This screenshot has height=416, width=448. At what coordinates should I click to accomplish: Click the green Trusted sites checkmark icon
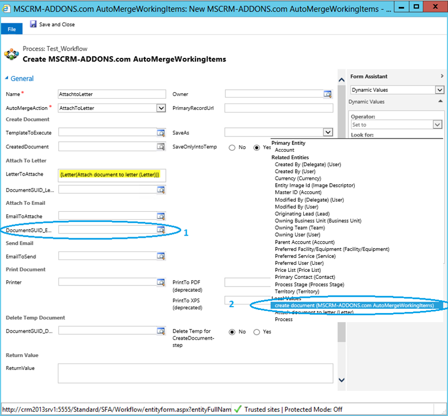tap(238, 409)
